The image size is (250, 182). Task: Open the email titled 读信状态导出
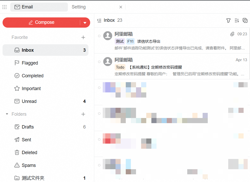172,40
